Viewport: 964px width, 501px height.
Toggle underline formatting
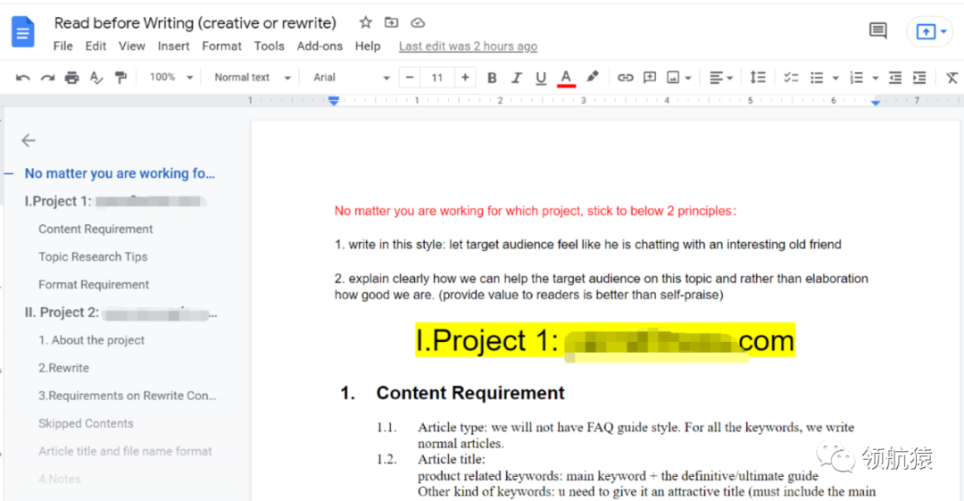coord(540,78)
